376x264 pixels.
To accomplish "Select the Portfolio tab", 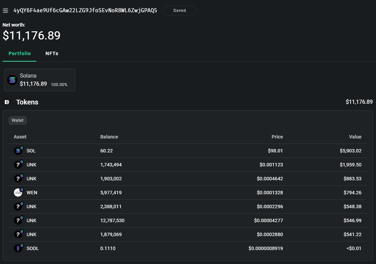I will tap(20, 53).
